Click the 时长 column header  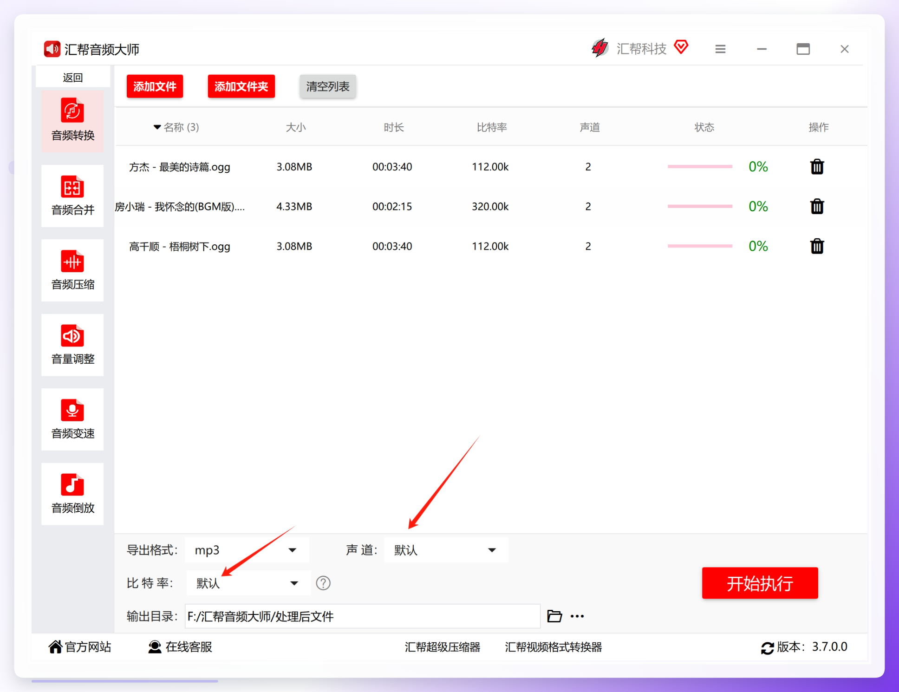pos(394,127)
